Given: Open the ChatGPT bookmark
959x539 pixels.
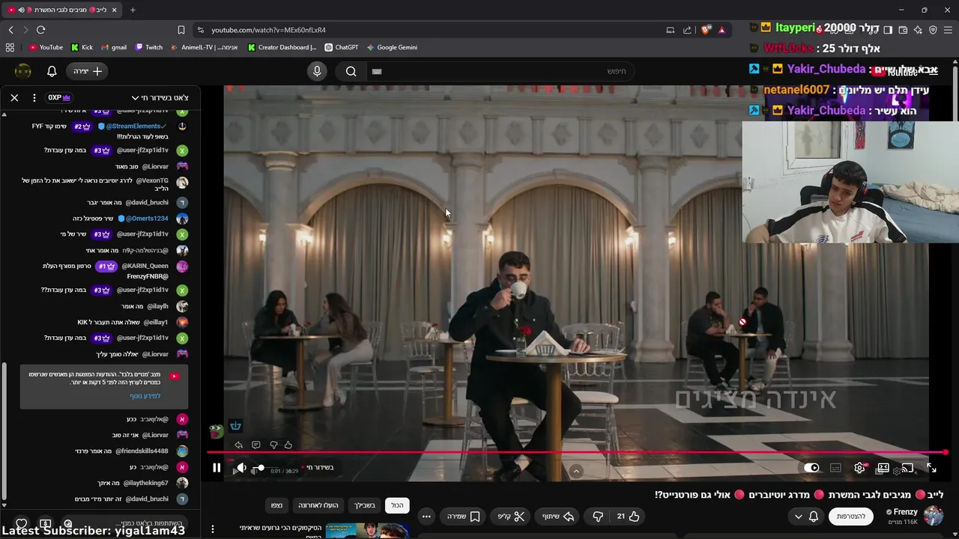Looking at the screenshot, I should pos(342,47).
